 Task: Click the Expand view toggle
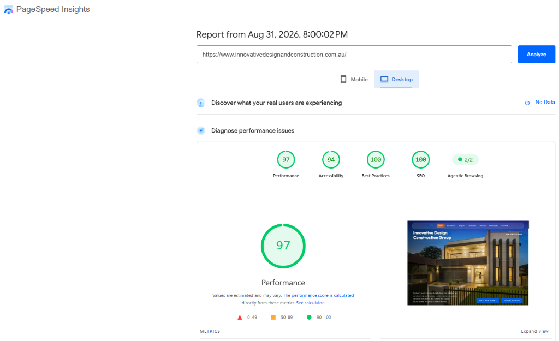[x=534, y=331]
